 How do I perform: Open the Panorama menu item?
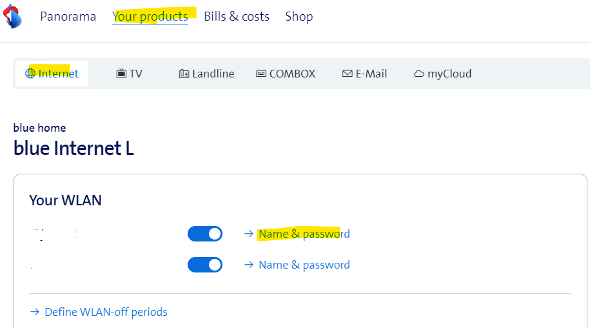point(68,16)
